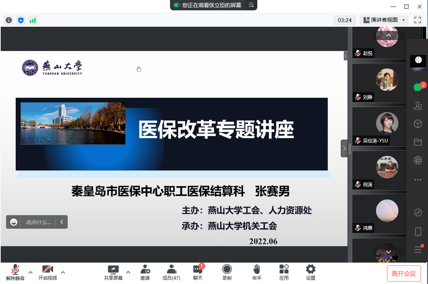Image resolution: width=428 pixels, height=284 pixels.
Task: Type in the 'say something' chat field
Action: point(38,222)
